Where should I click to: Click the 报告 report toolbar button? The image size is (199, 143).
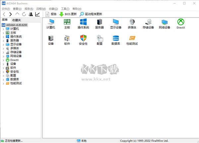coord(51,14)
